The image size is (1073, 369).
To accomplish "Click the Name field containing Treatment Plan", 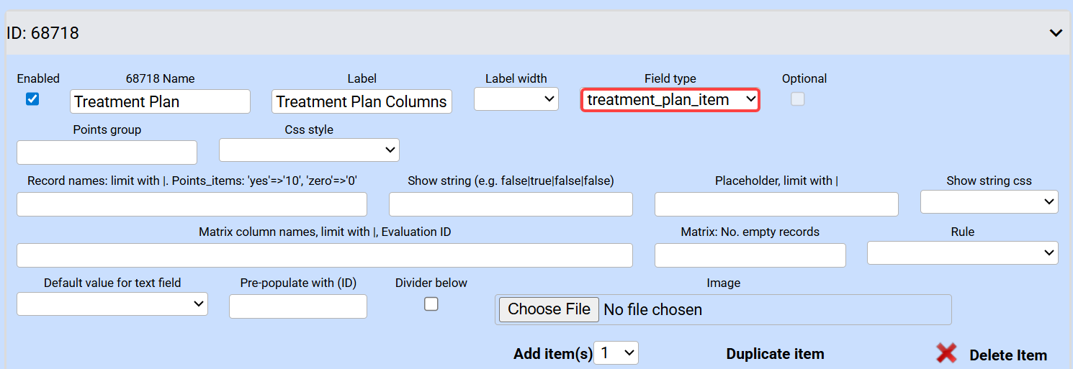I will [160, 101].
